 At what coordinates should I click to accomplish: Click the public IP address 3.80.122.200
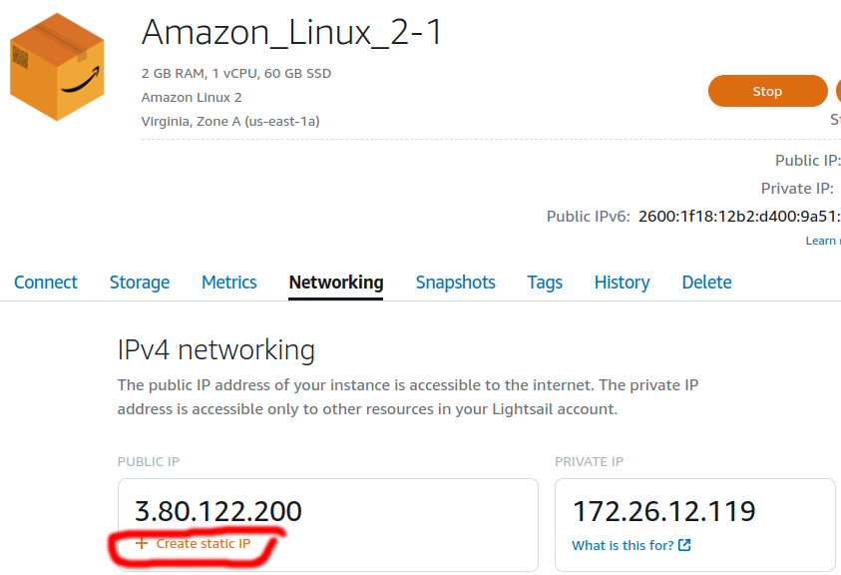click(217, 510)
